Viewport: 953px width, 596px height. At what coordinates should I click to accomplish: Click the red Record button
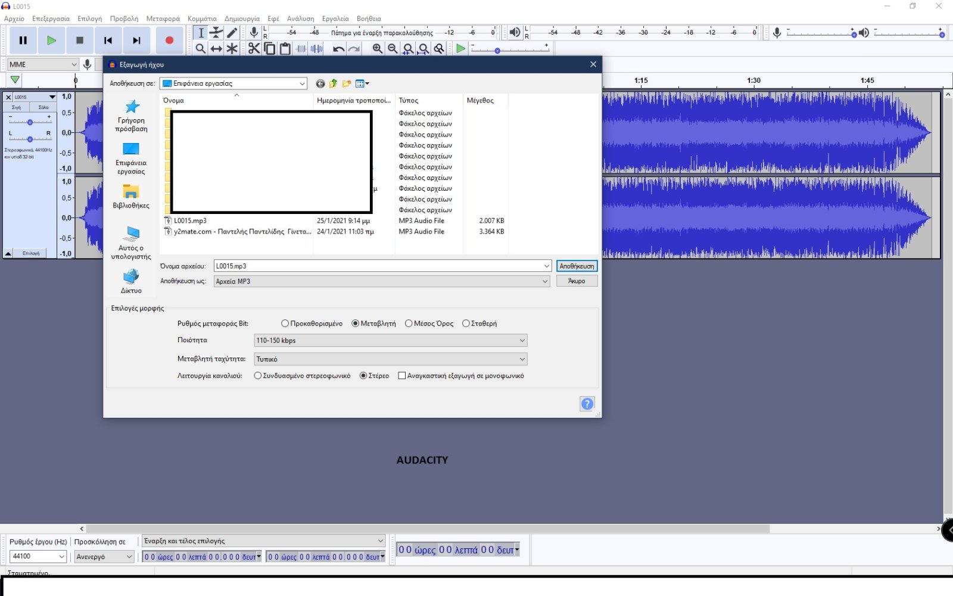(169, 41)
